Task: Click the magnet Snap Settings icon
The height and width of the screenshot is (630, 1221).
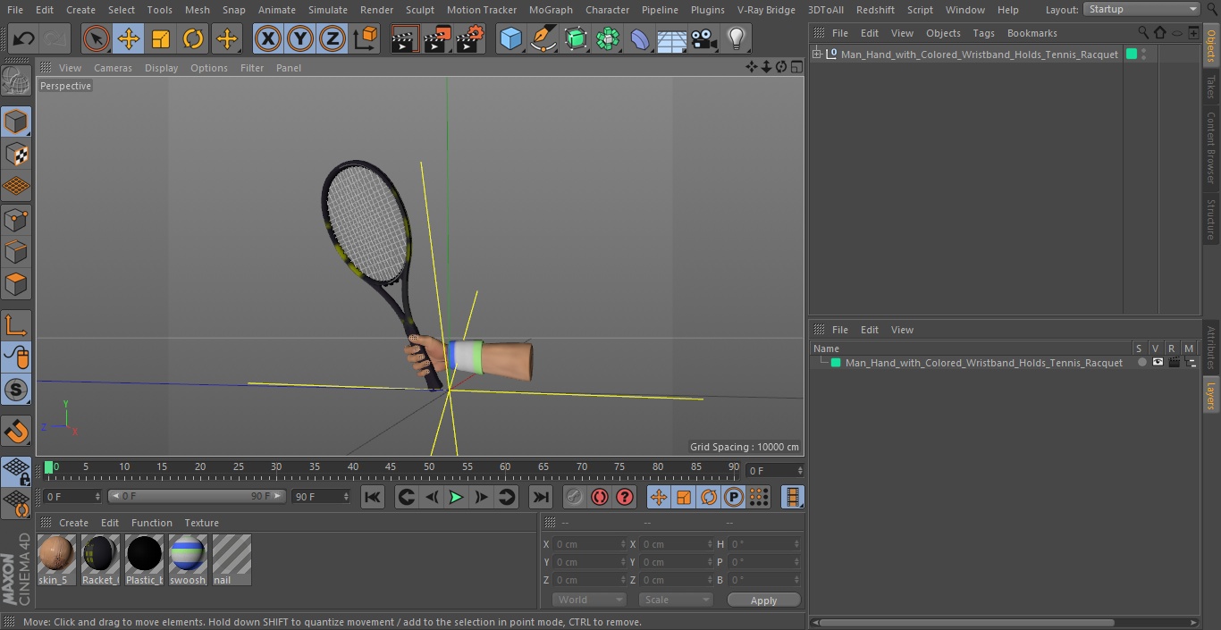Action: pos(16,432)
